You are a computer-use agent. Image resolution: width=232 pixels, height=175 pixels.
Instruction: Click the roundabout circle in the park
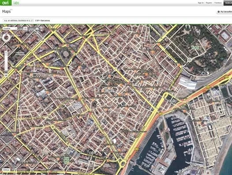tap(189, 60)
